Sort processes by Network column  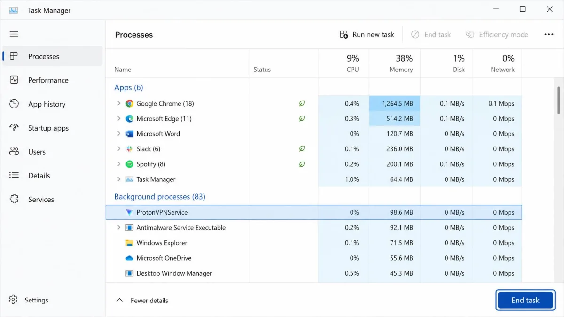(497, 64)
